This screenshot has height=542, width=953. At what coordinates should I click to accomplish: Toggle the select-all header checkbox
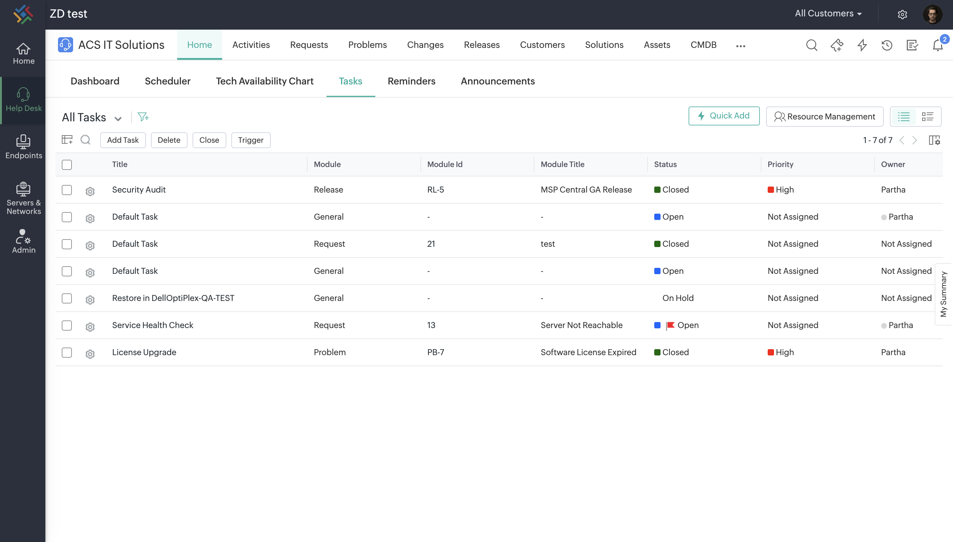[66, 164]
